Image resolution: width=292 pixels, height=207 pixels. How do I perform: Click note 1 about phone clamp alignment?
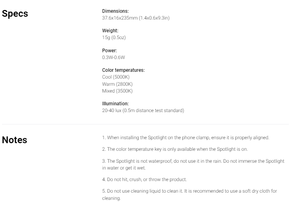point(186,138)
